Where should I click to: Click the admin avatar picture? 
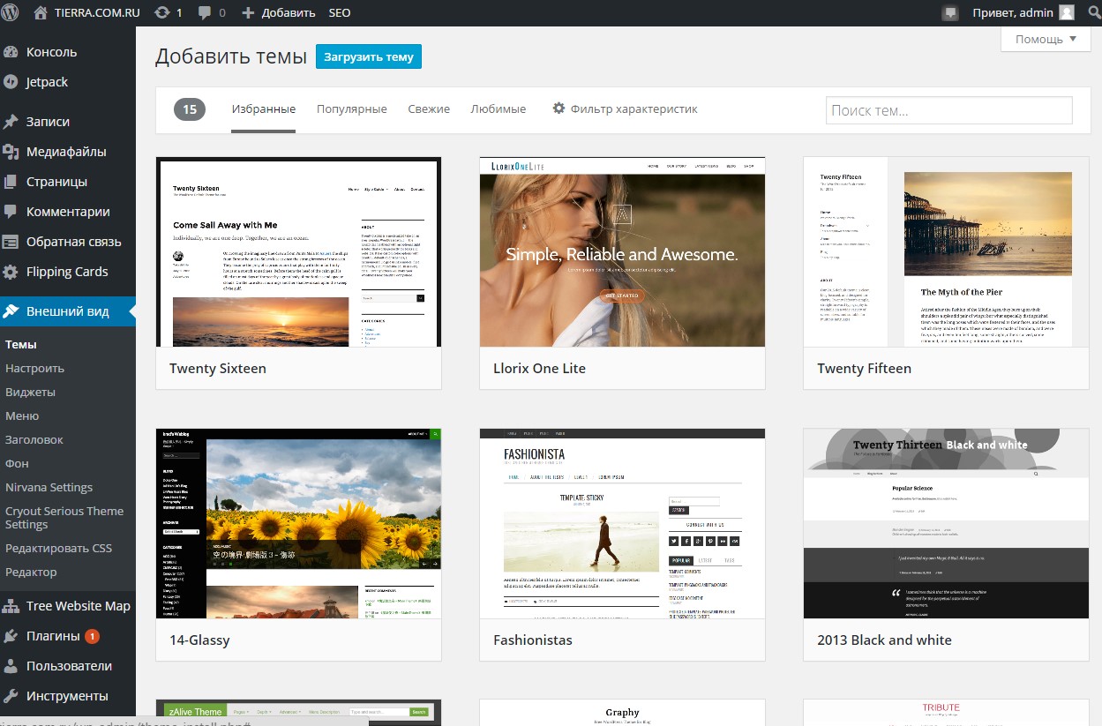point(1067,13)
